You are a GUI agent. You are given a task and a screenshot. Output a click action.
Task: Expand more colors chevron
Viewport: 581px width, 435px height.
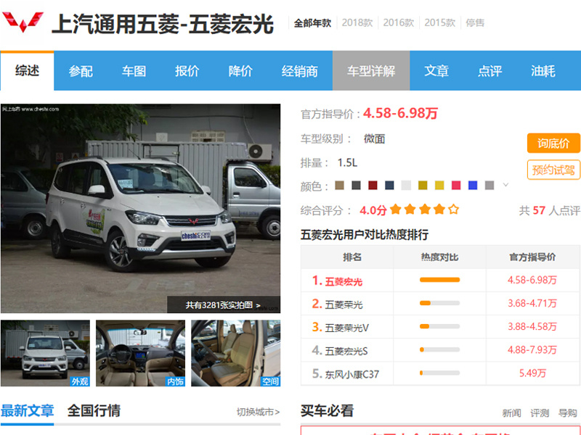coord(505,185)
